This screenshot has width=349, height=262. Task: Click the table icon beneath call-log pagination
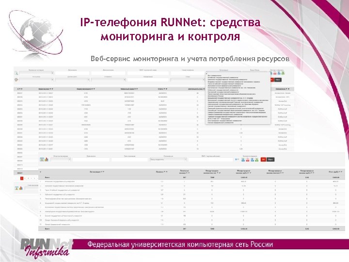(16, 188)
